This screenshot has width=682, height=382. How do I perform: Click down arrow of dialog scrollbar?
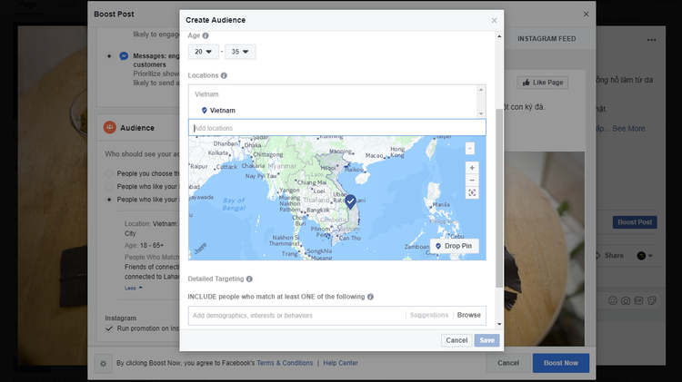click(x=499, y=324)
